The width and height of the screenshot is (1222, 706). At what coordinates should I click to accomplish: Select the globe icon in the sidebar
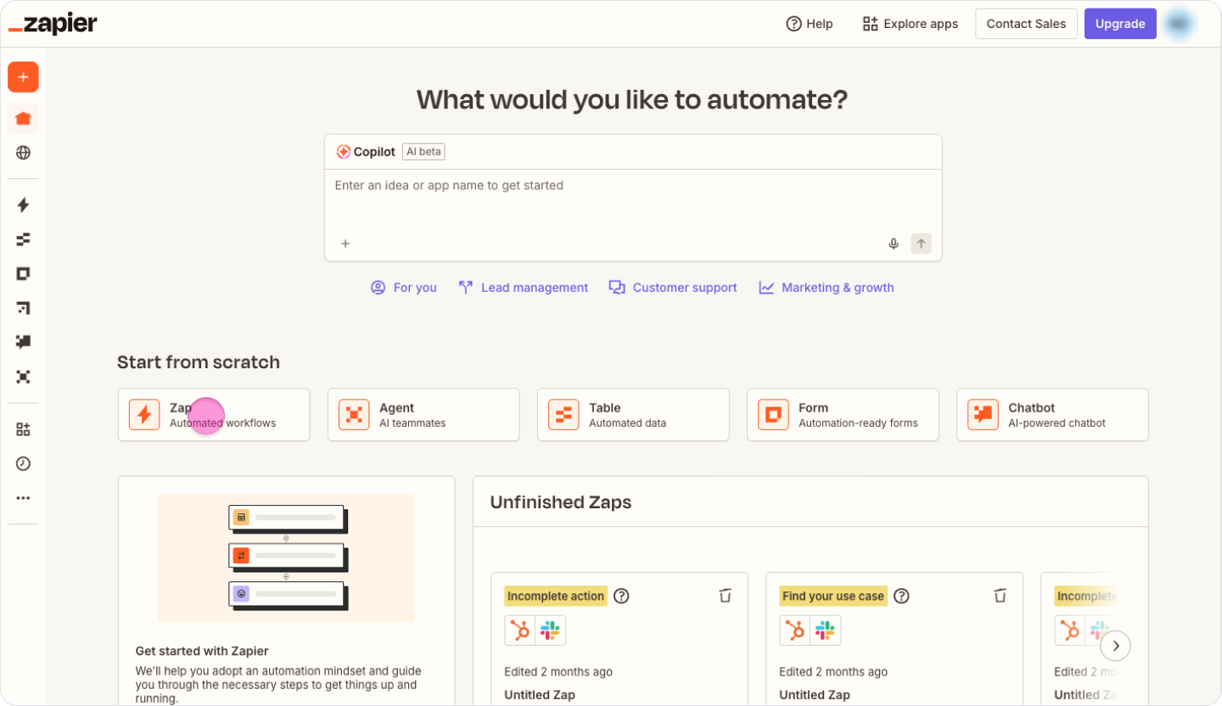(x=23, y=153)
